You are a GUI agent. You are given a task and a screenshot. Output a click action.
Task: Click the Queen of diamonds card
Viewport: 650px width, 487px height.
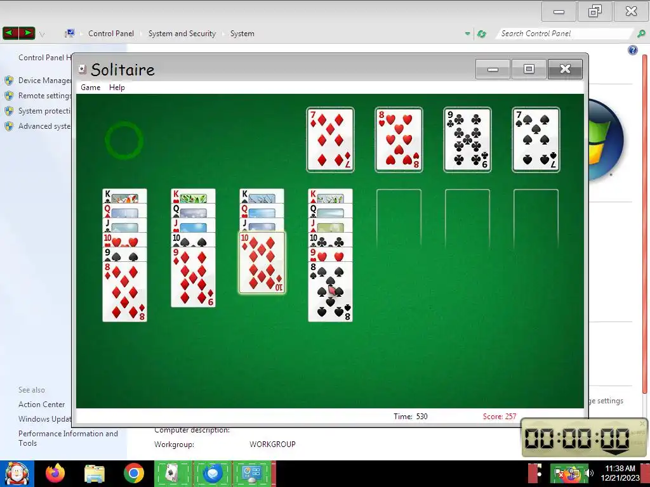click(124, 211)
